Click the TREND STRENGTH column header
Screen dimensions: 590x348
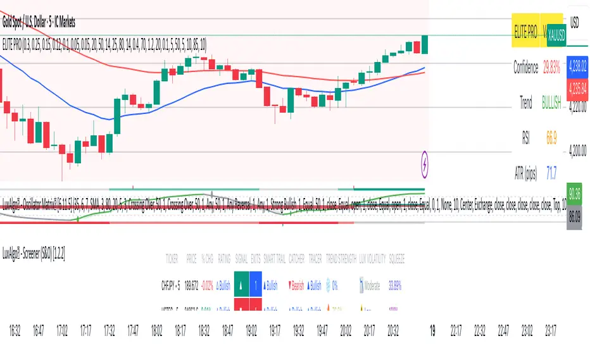341,259
